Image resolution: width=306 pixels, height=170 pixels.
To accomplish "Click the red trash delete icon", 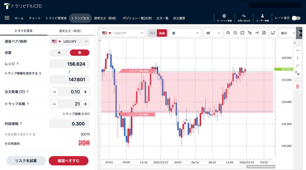I will [297, 87].
